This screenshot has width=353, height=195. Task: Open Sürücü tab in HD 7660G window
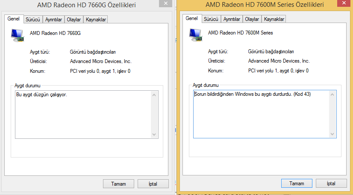32,20
